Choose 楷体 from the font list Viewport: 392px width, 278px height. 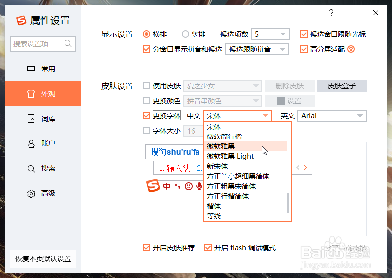246,206
